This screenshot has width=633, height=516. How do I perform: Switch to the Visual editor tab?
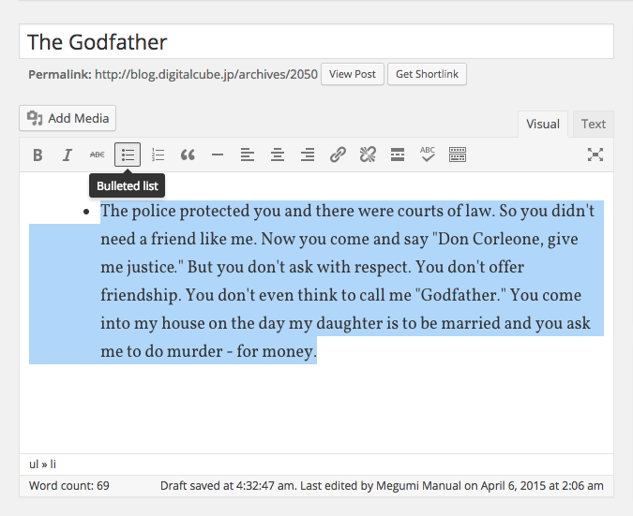543,124
